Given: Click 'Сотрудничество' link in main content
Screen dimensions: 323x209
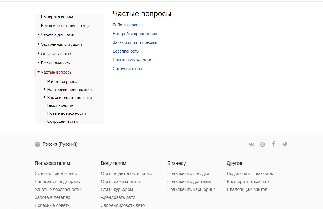Looking at the screenshot, I should pyautogui.click(x=128, y=69).
